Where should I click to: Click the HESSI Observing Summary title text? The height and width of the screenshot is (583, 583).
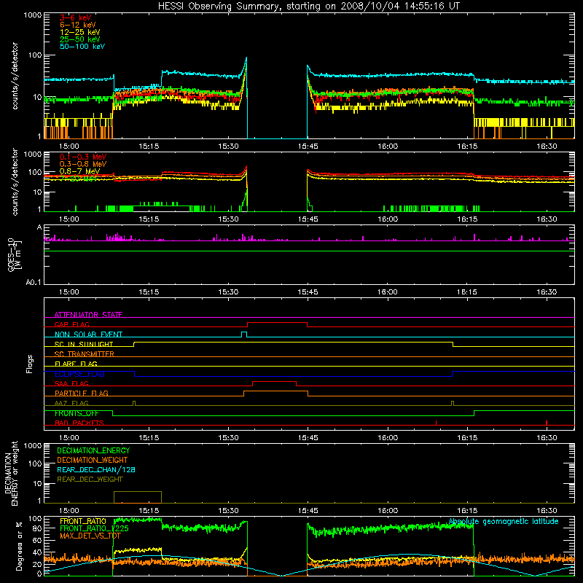pos(308,7)
